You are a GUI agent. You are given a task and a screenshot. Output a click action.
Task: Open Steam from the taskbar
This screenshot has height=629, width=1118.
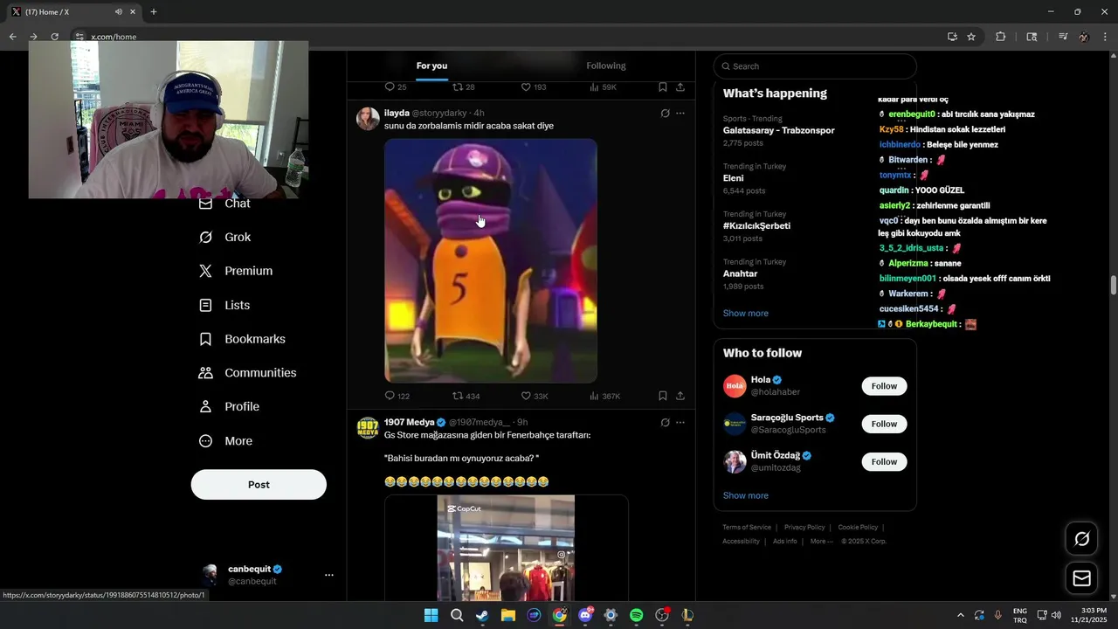(x=482, y=615)
